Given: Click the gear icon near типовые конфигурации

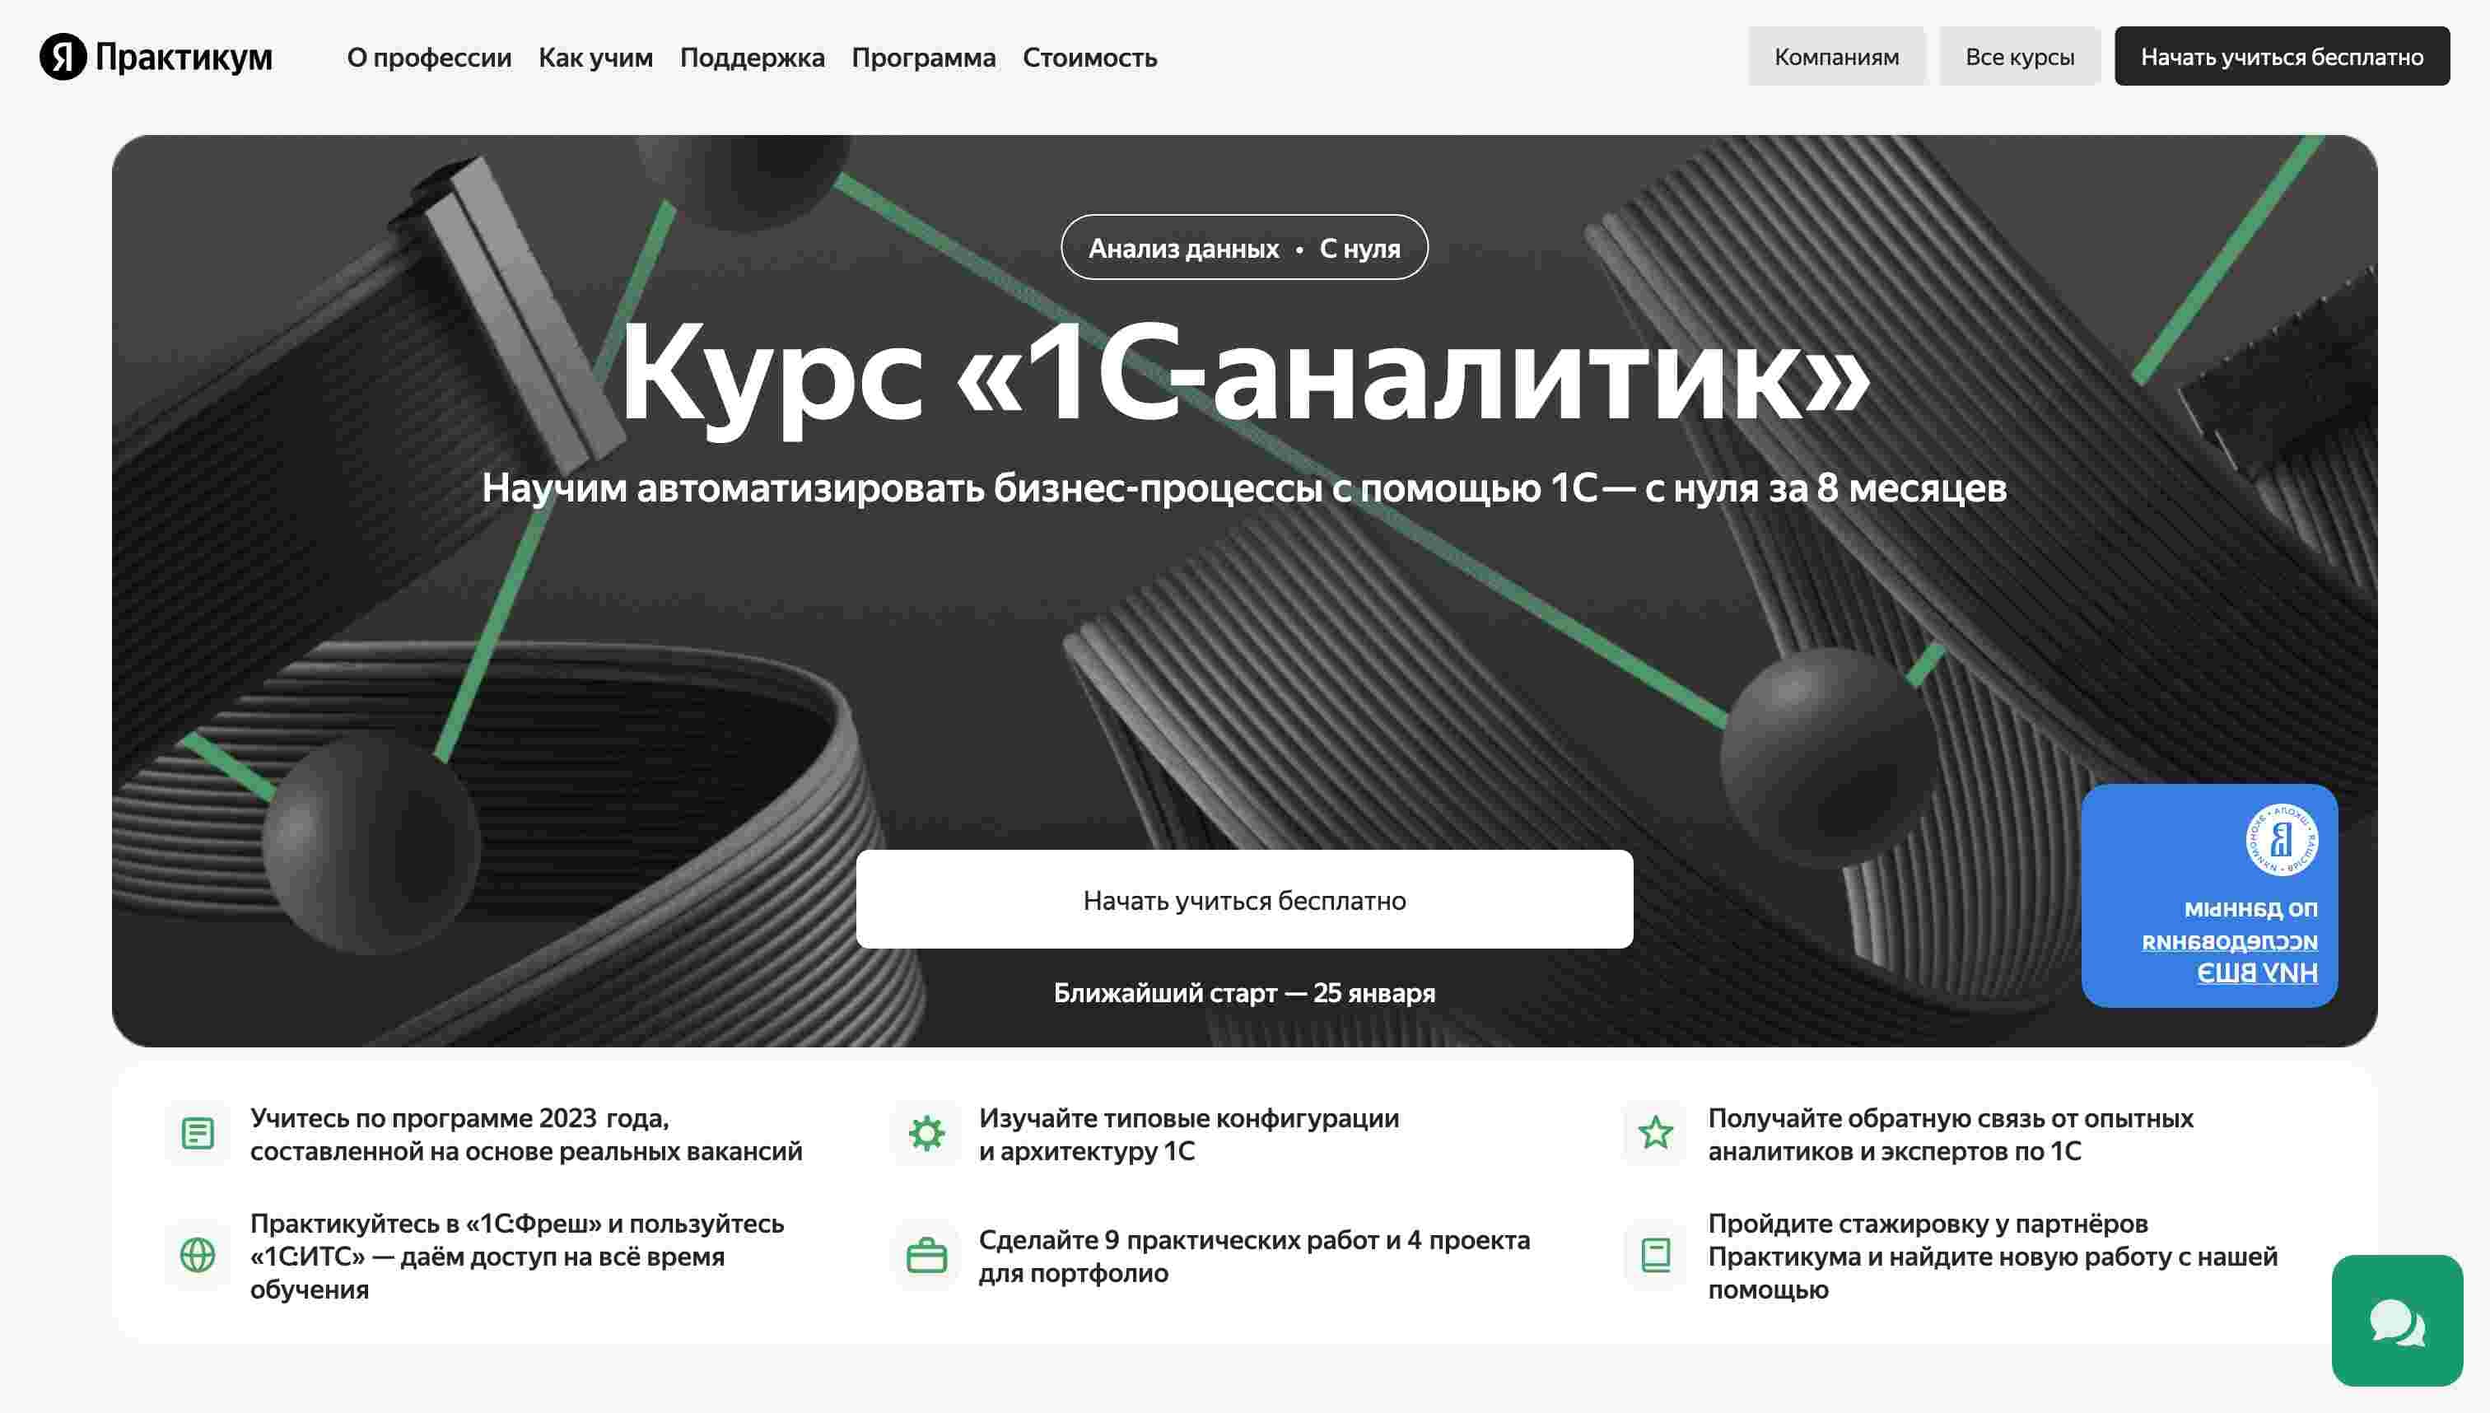Looking at the screenshot, I should coord(926,1132).
